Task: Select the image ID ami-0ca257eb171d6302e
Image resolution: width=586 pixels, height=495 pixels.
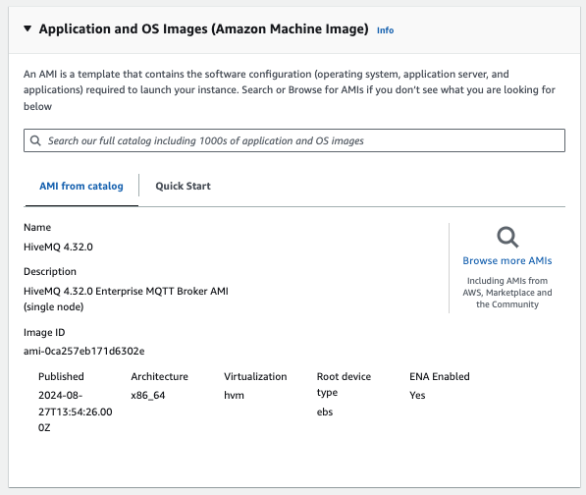Action: [x=83, y=351]
